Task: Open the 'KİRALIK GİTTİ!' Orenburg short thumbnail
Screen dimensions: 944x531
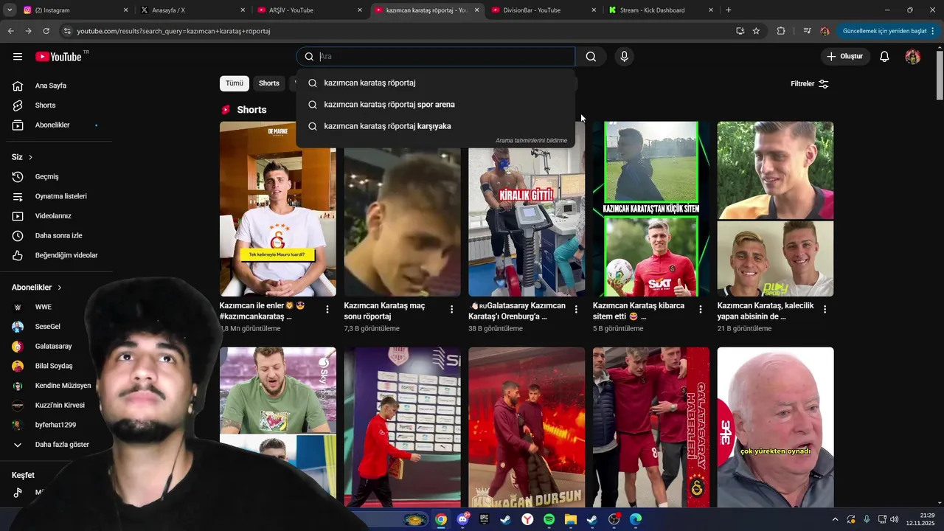Action: pyautogui.click(x=527, y=221)
